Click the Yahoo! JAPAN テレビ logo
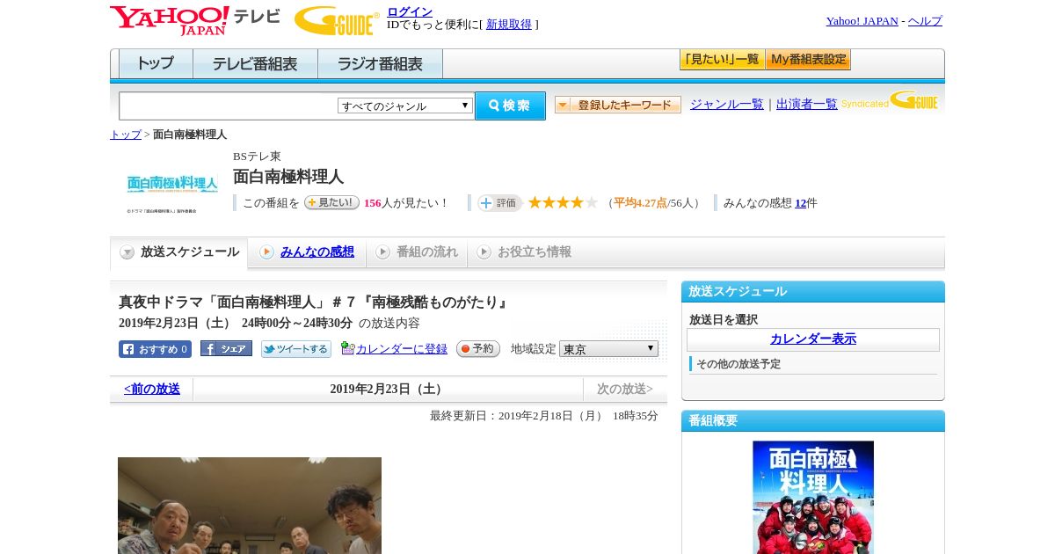 coord(195,20)
